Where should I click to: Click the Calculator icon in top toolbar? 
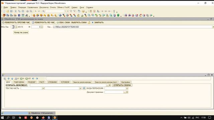tap(91, 11)
